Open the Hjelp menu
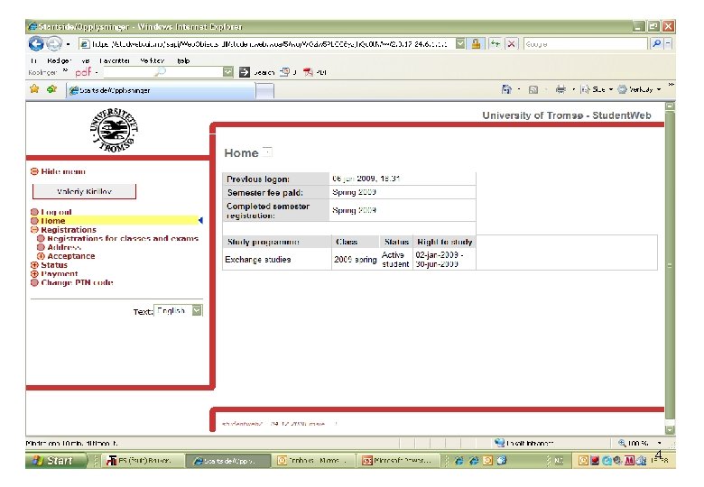This screenshot has height=487, width=704. click(x=183, y=60)
